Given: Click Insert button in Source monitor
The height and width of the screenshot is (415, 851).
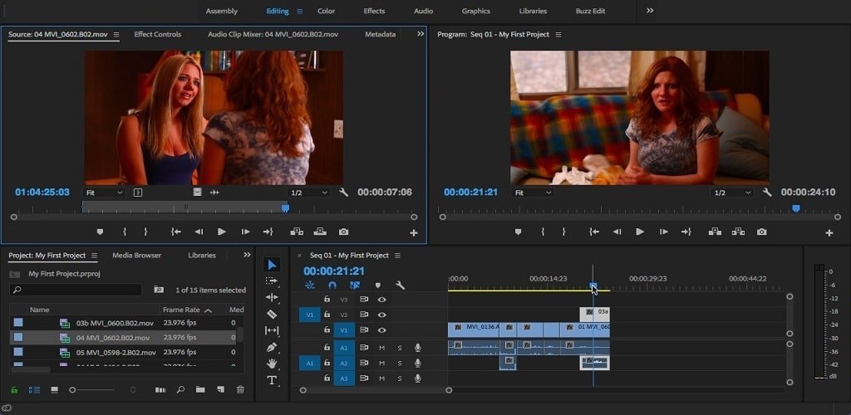Looking at the screenshot, I should (297, 232).
